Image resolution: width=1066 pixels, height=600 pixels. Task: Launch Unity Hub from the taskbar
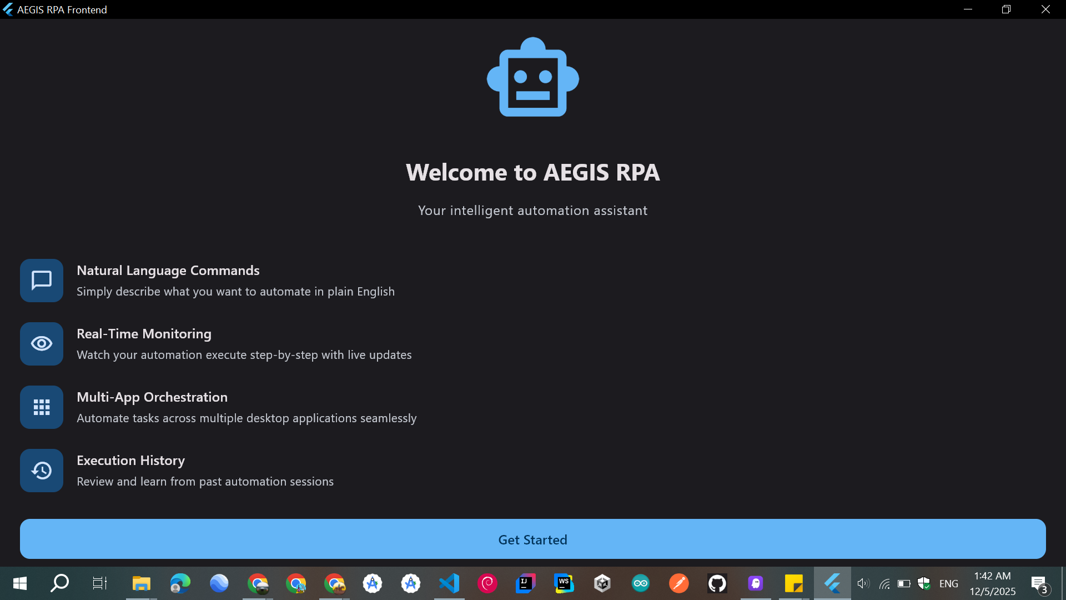(x=602, y=583)
